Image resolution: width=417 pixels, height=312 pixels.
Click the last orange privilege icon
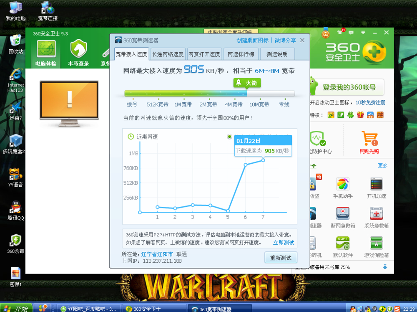pyautogui.click(x=380, y=115)
